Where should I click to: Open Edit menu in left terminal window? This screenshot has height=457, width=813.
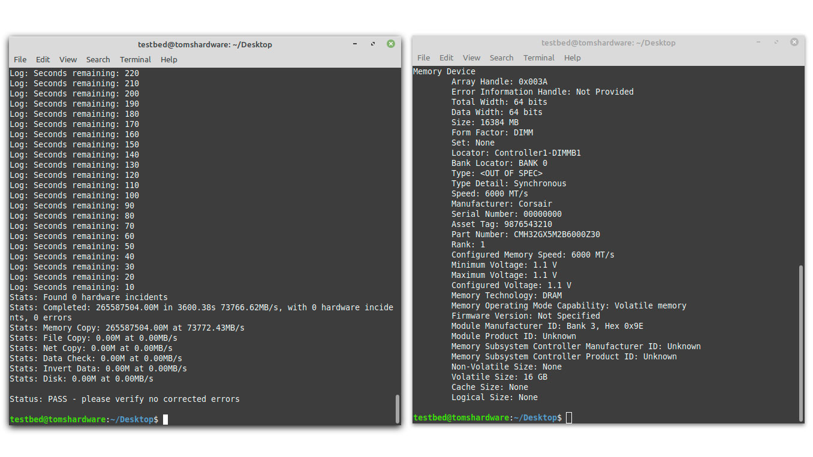(x=43, y=59)
